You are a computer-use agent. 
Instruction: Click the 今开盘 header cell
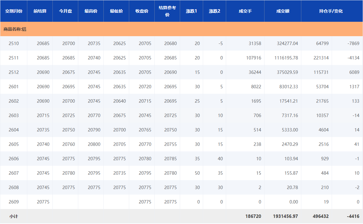65,11
